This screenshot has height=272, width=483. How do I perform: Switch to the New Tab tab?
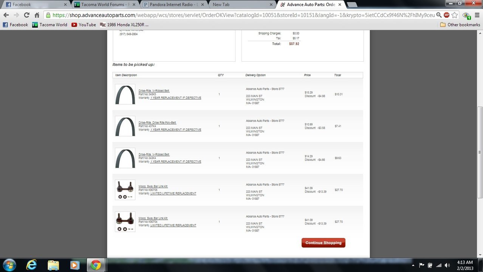[x=241, y=5]
